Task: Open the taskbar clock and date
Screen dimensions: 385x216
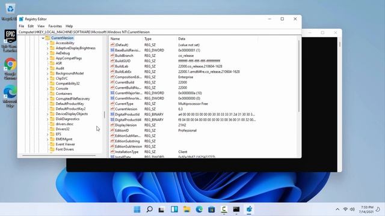Action: 366,209
